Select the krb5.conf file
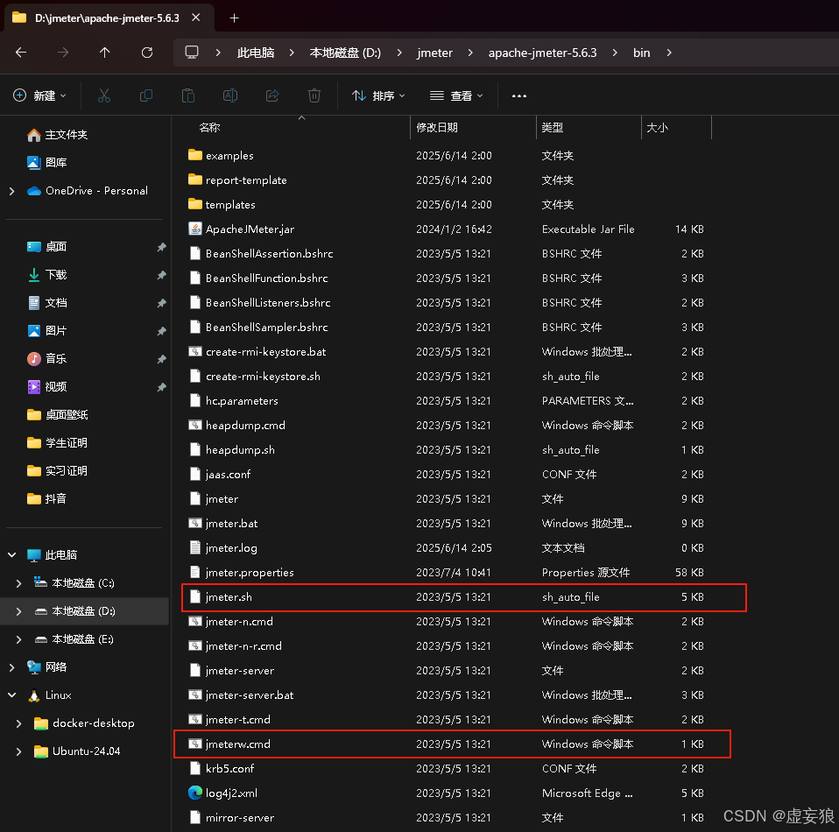The width and height of the screenshot is (839, 832). point(229,769)
